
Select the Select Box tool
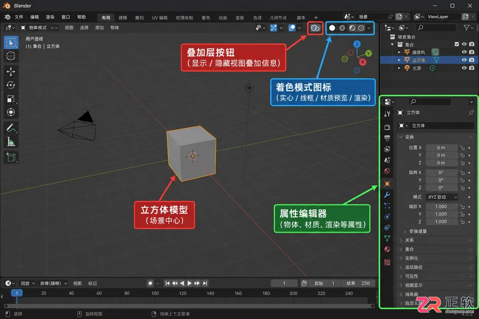[11, 43]
